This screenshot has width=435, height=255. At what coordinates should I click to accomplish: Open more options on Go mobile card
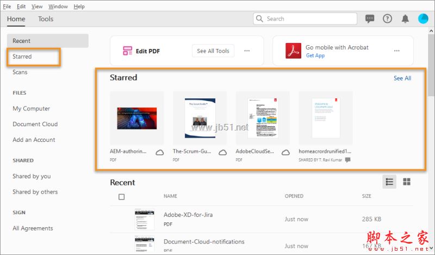pyautogui.click(x=397, y=51)
